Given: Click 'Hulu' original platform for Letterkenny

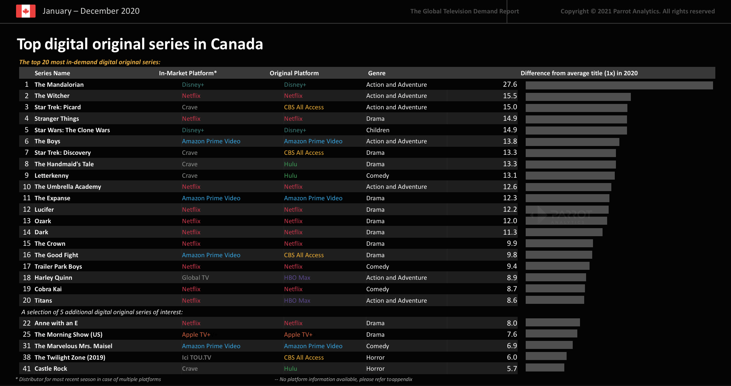Looking at the screenshot, I should pyautogui.click(x=291, y=175).
